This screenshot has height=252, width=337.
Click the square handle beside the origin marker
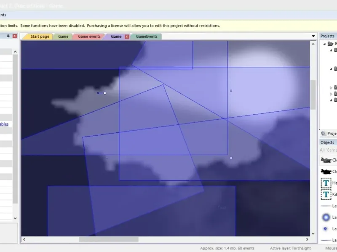click(105, 93)
